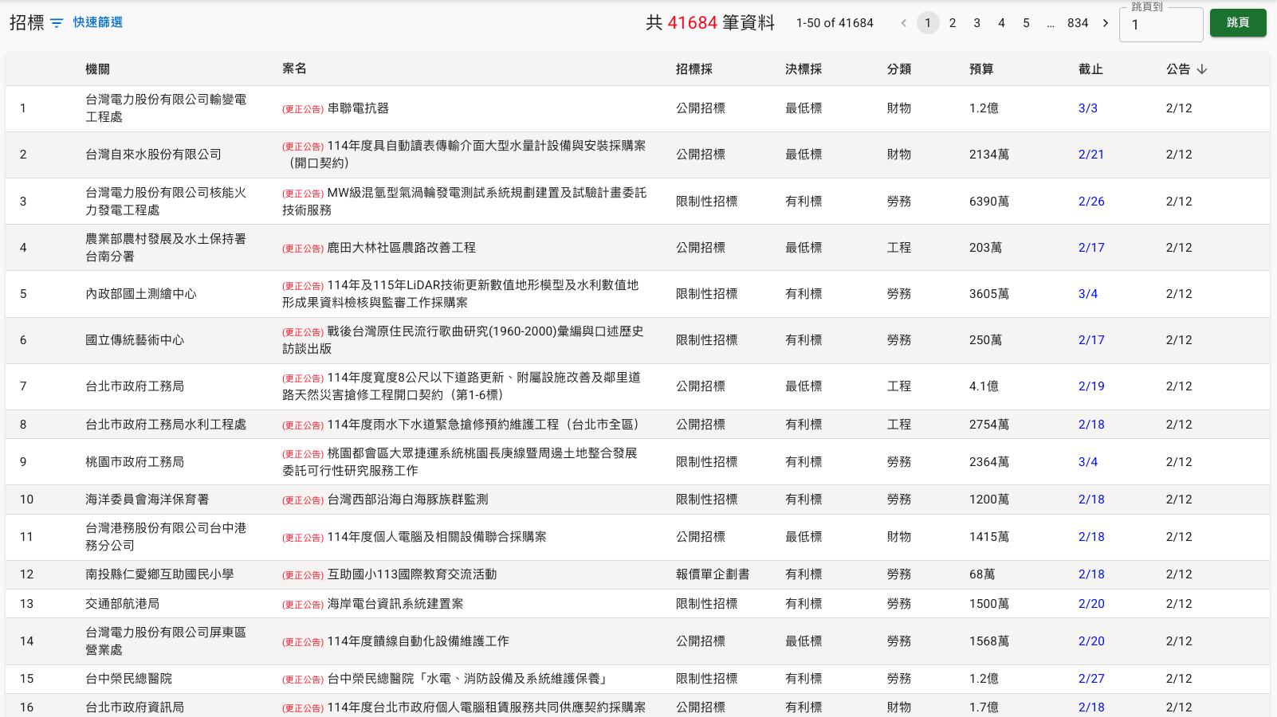Click the next page chevron arrow
The height and width of the screenshot is (717, 1277).
[x=1106, y=23]
